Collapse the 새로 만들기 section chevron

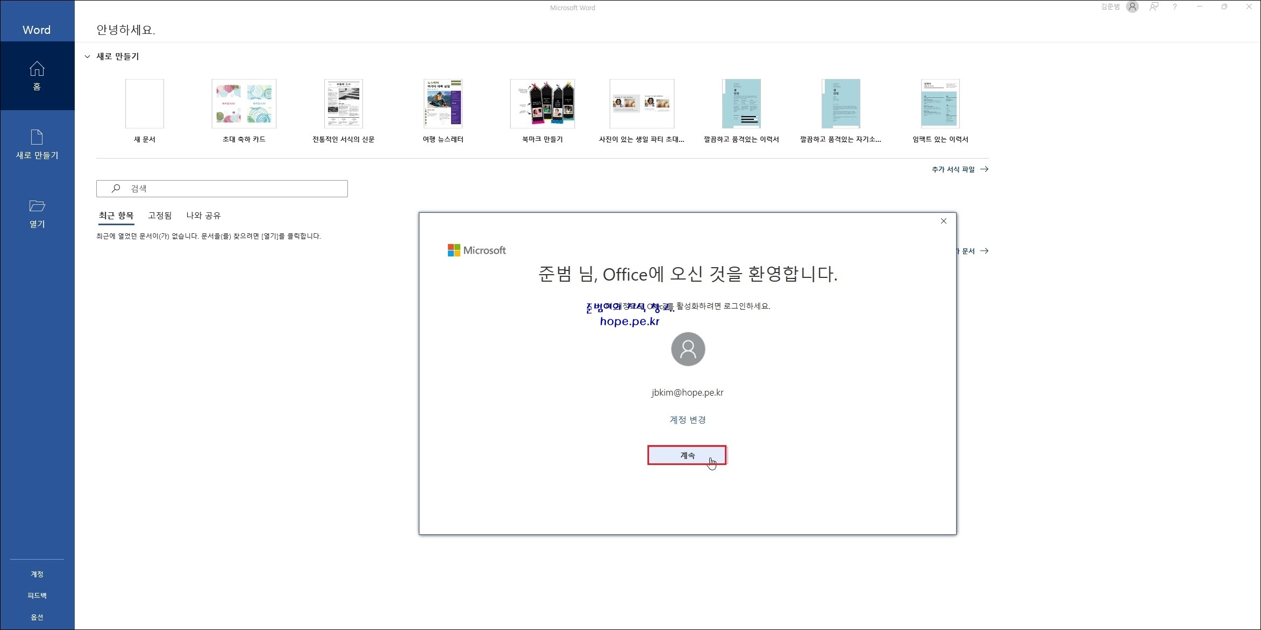pos(87,56)
